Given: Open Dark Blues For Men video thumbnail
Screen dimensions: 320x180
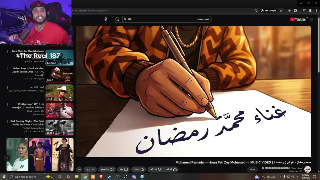Looking at the screenshot, I should (59, 57).
